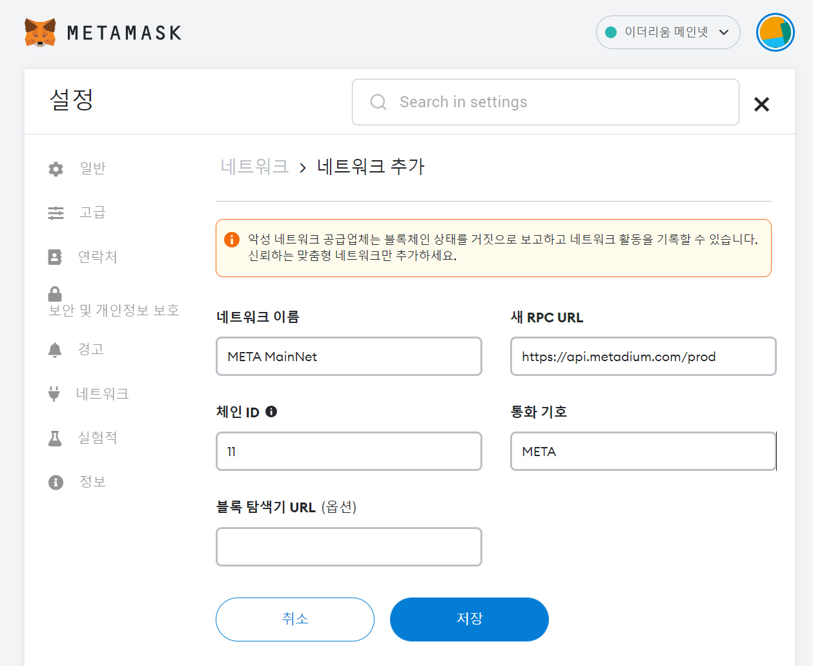This screenshot has width=813, height=666.
Task: Click the 네트워크 추가 page heading
Action: 371,167
